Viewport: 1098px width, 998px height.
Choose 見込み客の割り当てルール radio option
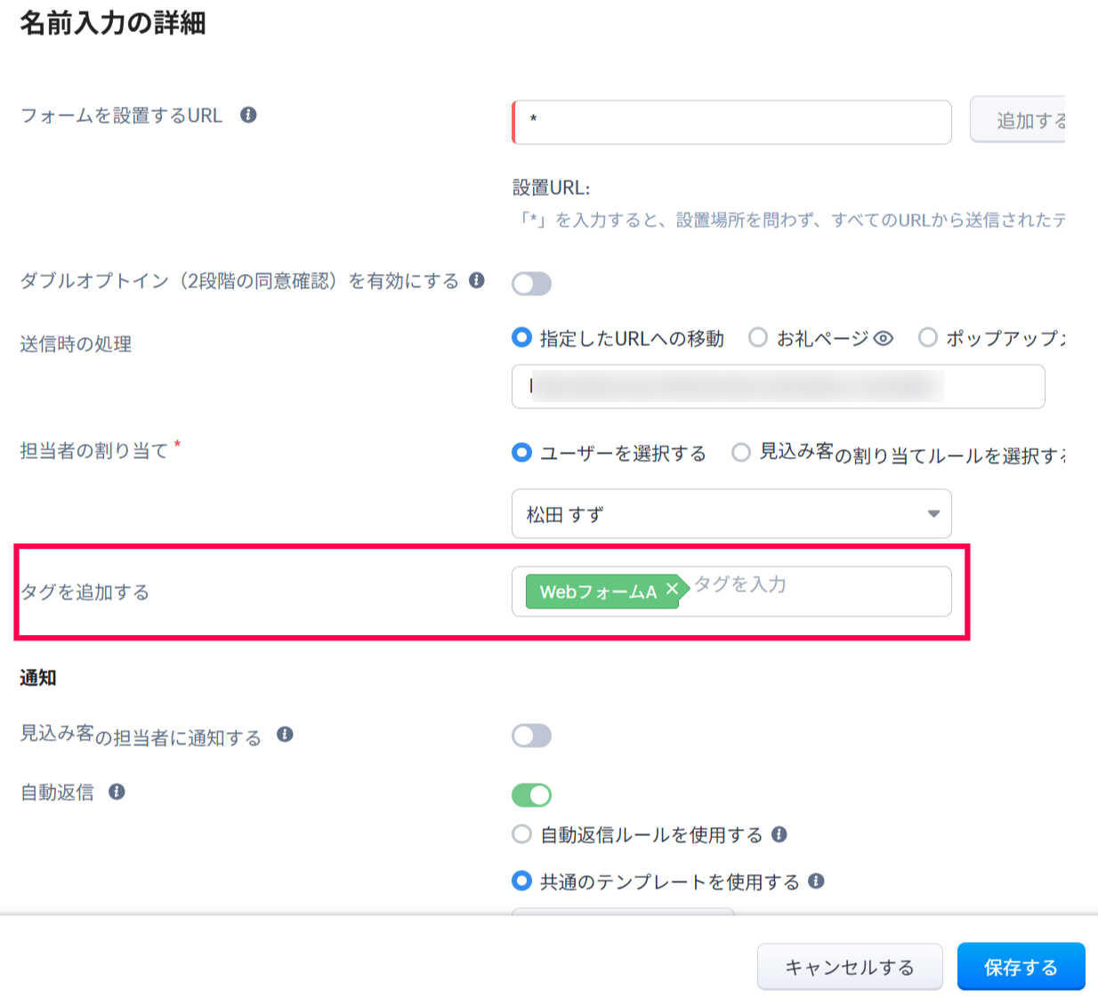(x=740, y=453)
